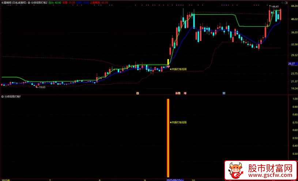Click the ★共振打板低吸 label on main chart
The image size is (298, 181).
click(x=178, y=69)
